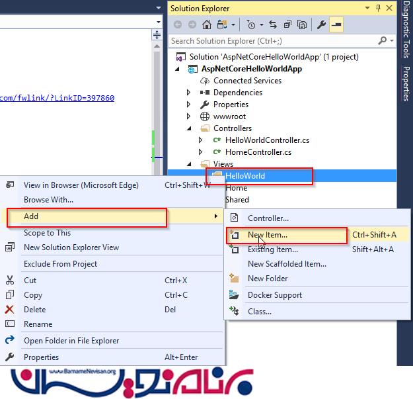Expand the wwwroot folder node
Screen dimensions: 413x399
coord(189,116)
